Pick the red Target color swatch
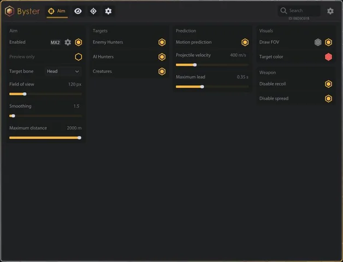Viewport: 343px width, 262px height. coord(328,57)
